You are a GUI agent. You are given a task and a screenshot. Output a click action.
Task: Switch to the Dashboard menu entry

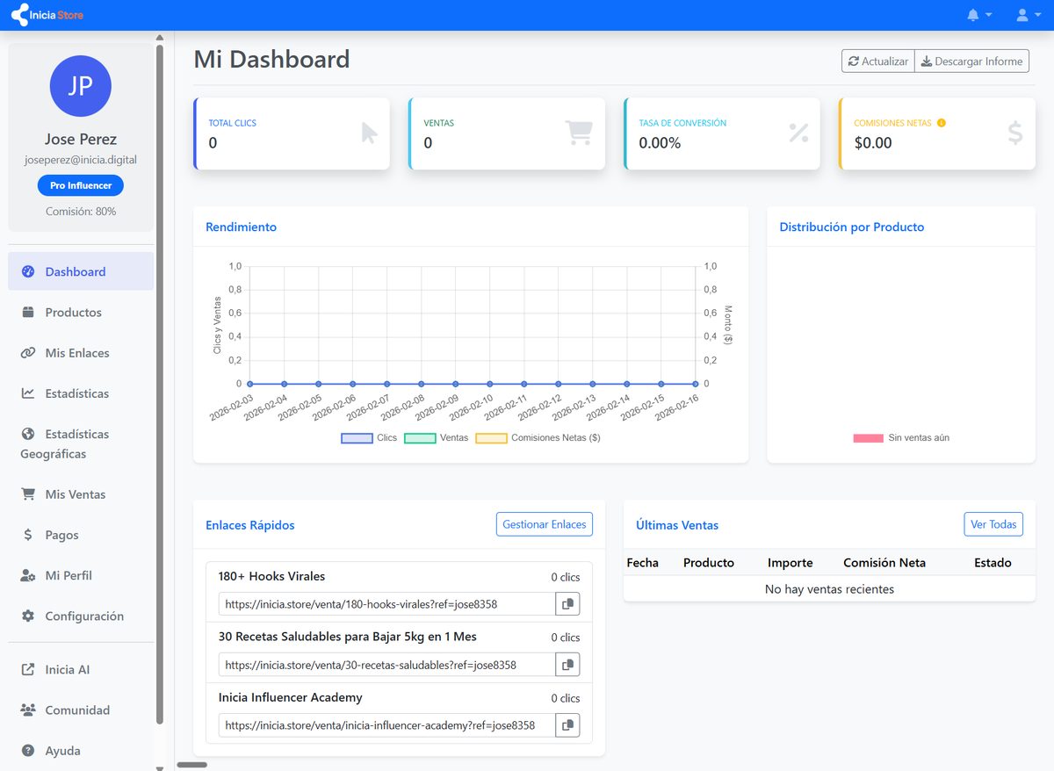point(75,271)
